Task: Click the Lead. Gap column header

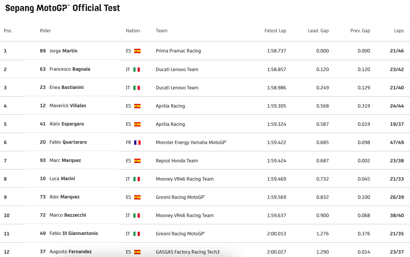Action: (318, 31)
